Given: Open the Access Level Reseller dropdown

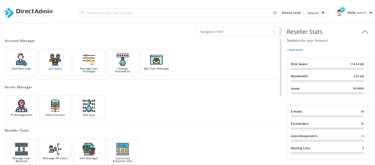Looking at the screenshot, I should 316,13.
